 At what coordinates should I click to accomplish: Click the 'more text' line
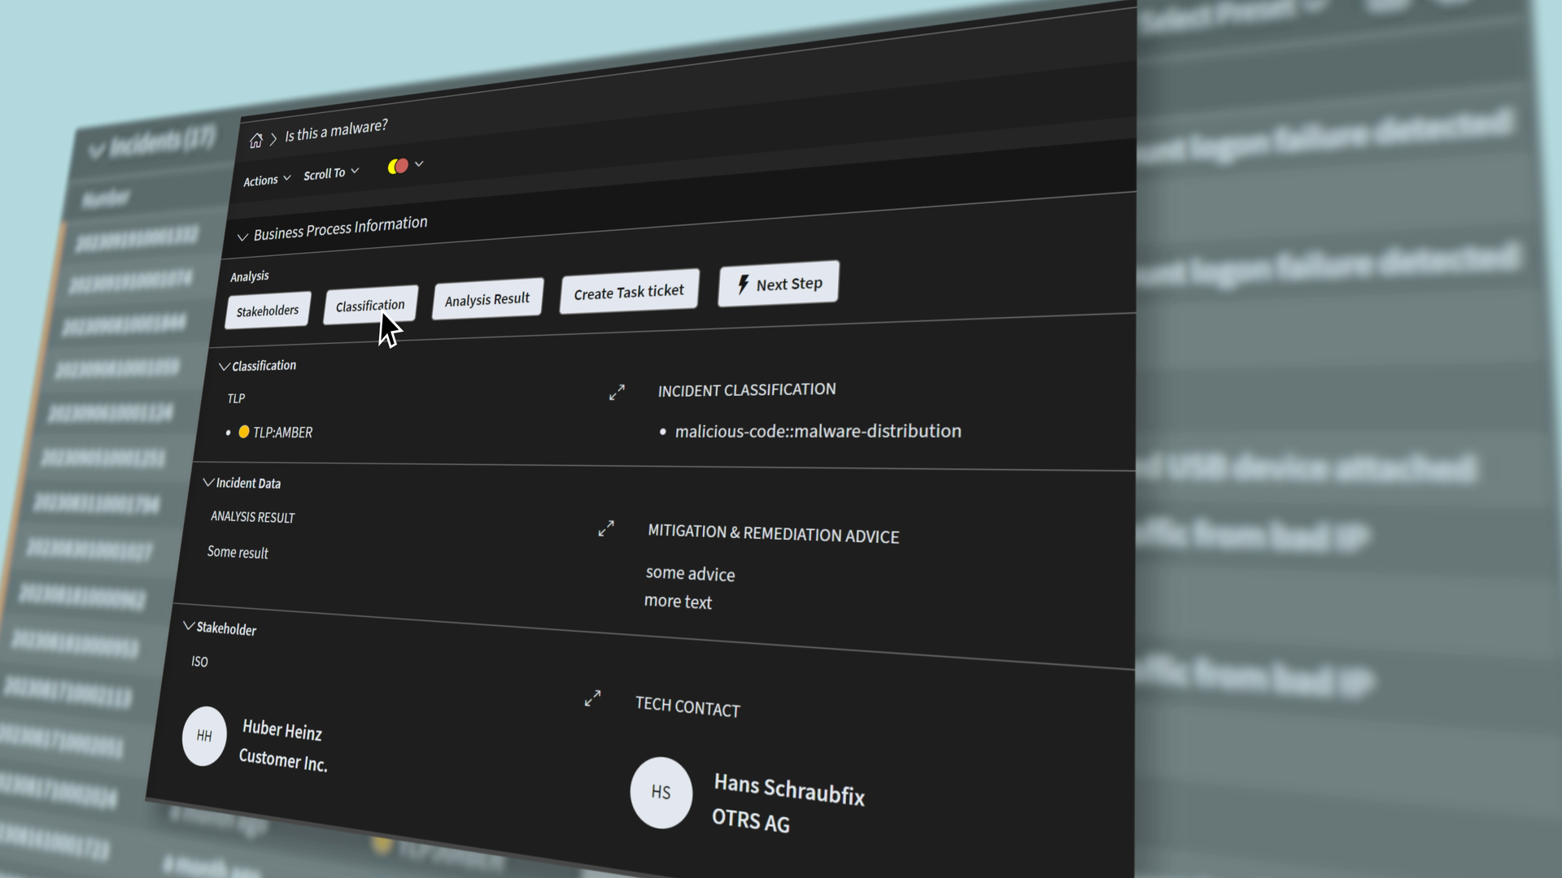pyautogui.click(x=678, y=602)
